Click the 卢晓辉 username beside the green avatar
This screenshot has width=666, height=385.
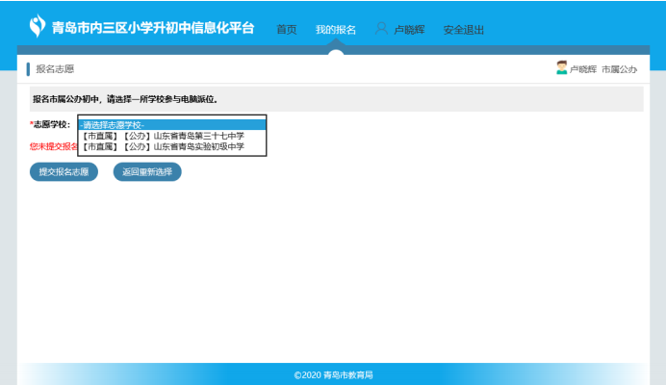(583, 69)
